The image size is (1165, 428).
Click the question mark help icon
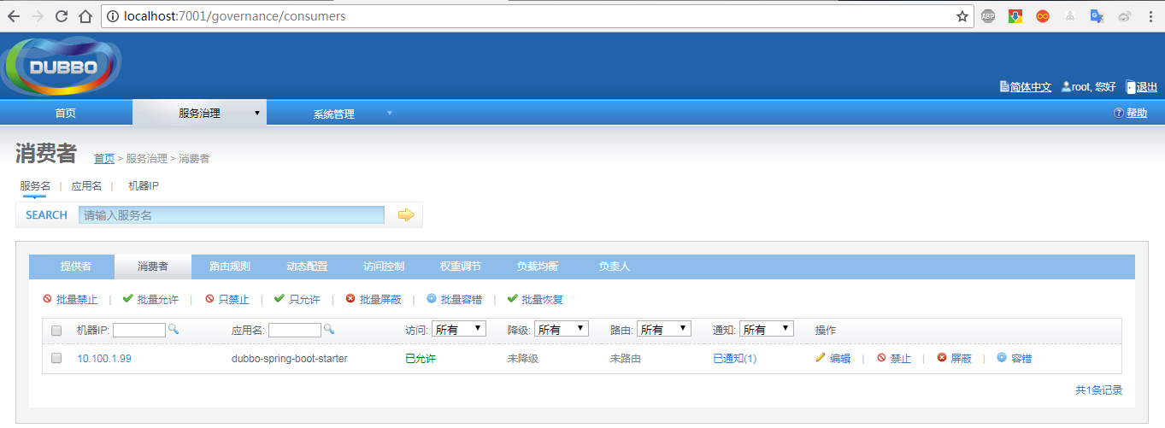1118,113
